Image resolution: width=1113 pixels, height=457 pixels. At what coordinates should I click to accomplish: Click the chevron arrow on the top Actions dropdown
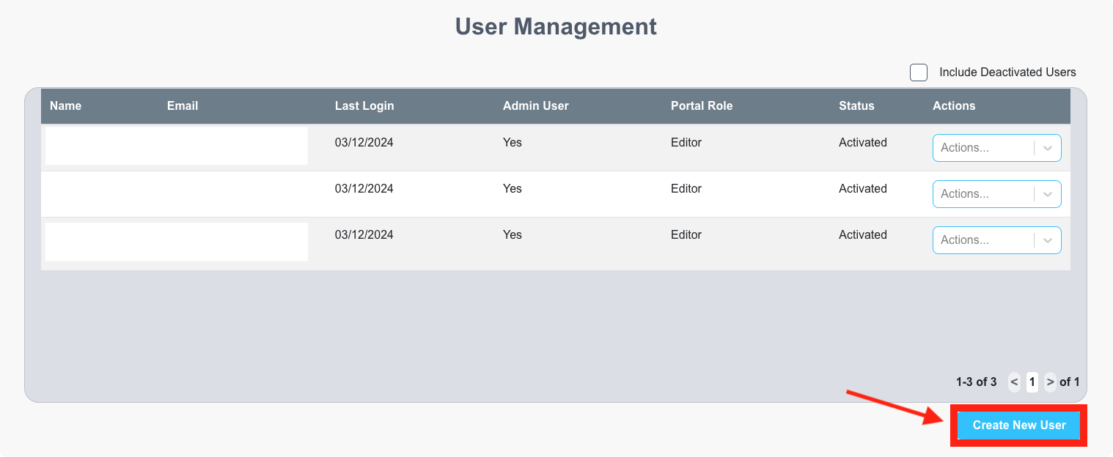point(1048,147)
